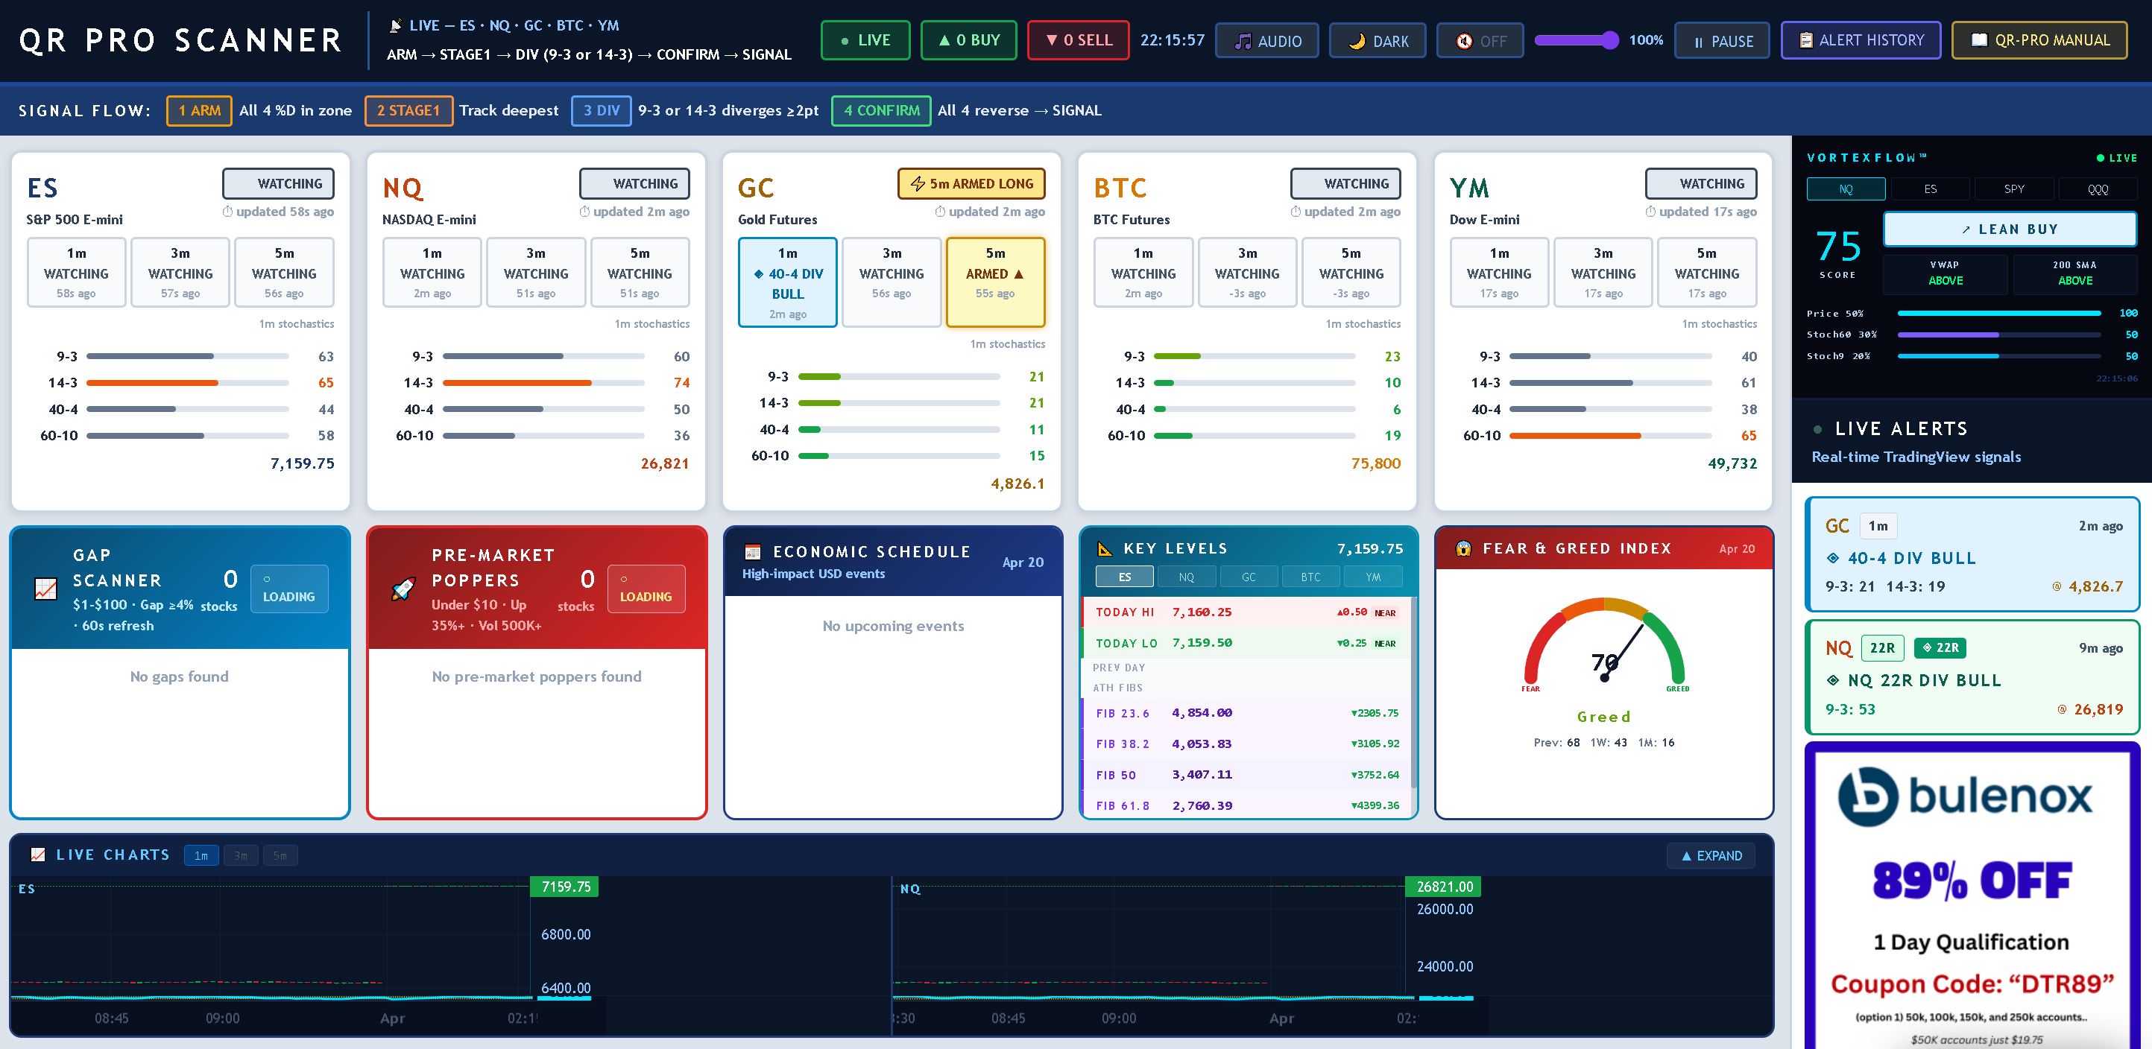Switch Key Levels to the YM tab
Viewport: 2152px width, 1049px height.
click(x=1372, y=577)
